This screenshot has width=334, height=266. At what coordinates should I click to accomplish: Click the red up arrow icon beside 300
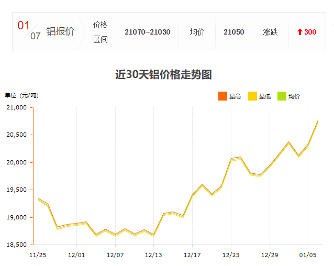pos(300,32)
